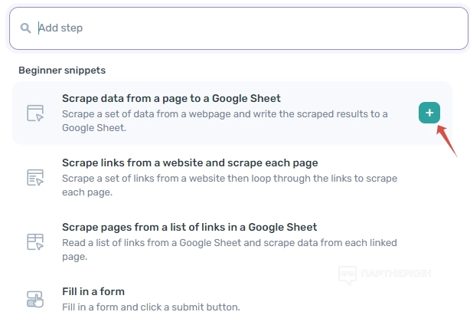Choose "Scrape links from a website and scrape each page"
The image size is (470, 325).
[x=189, y=162]
